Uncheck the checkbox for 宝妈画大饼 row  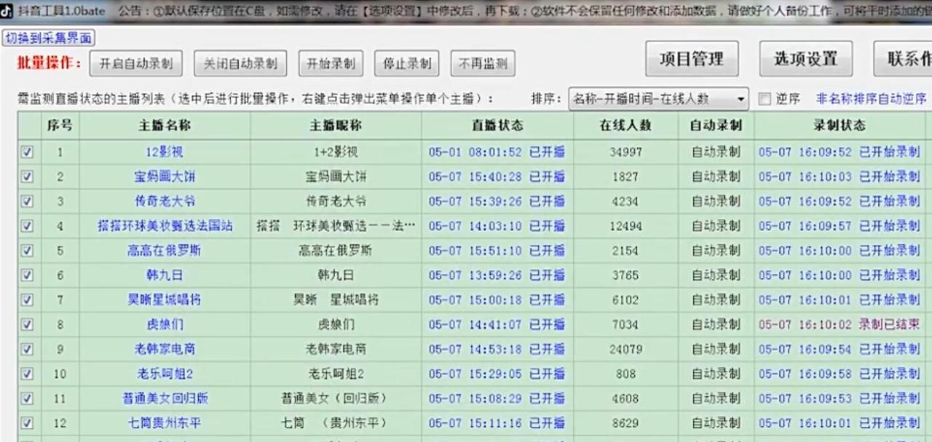click(27, 177)
